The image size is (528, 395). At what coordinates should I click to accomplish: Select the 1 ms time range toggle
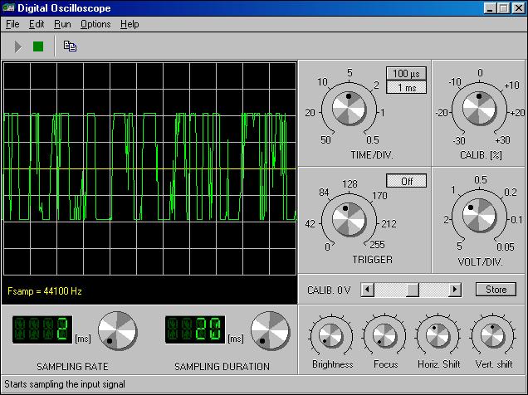point(406,88)
